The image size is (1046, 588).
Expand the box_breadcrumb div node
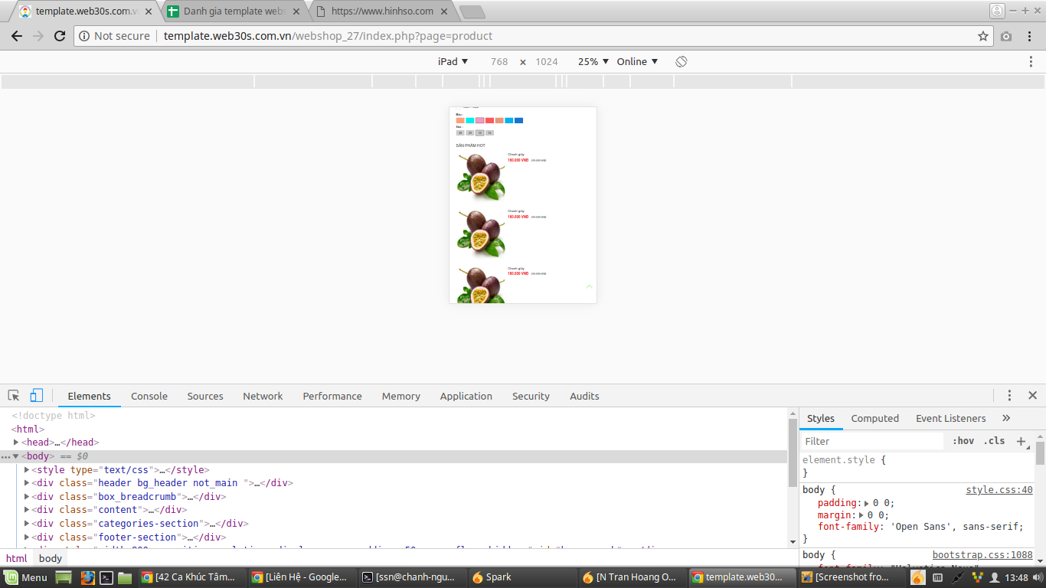(x=28, y=497)
